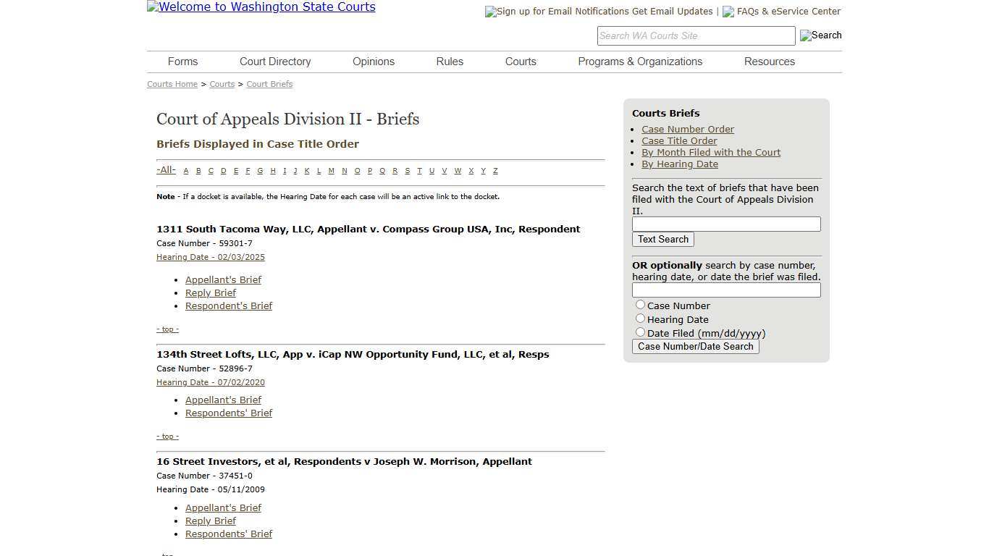
Task: Navigate to Courts Home via breadcrumb
Action: 172,84
